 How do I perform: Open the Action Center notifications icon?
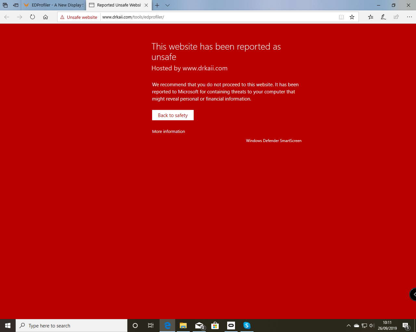[406, 326]
